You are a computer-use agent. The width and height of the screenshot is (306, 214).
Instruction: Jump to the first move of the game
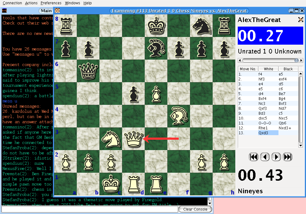click(254, 157)
